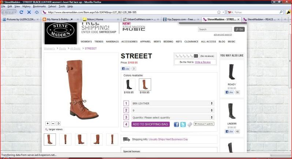Switch to Nikon | Home tab
The width and height of the screenshot is (292, 159).
pyautogui.click(x=101, y=19)
